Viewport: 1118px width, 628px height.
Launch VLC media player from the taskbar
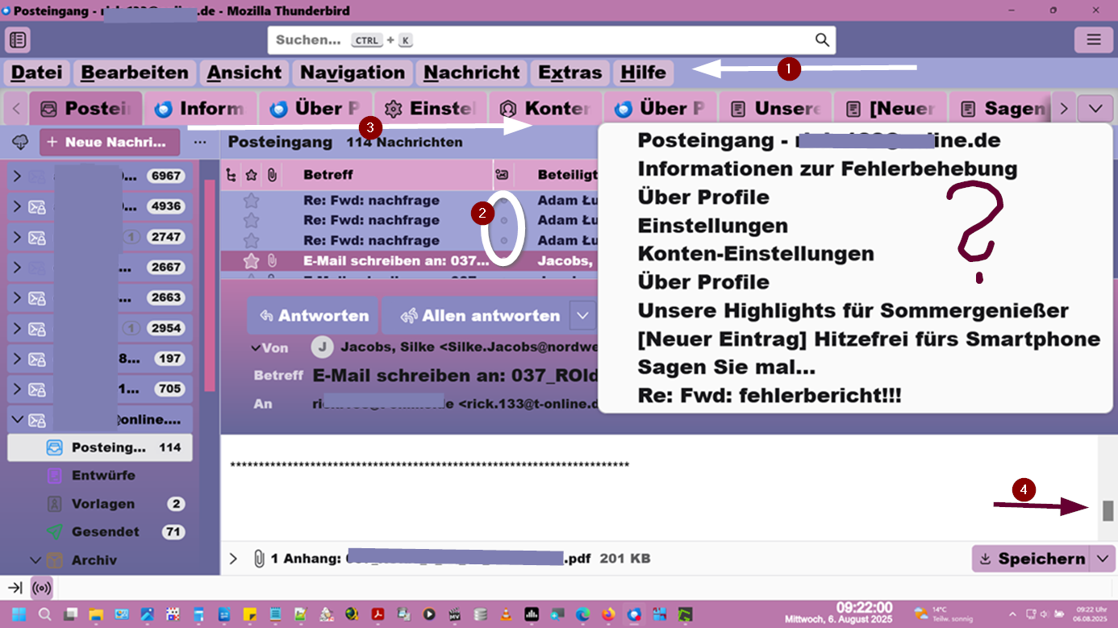click(506, 614)
